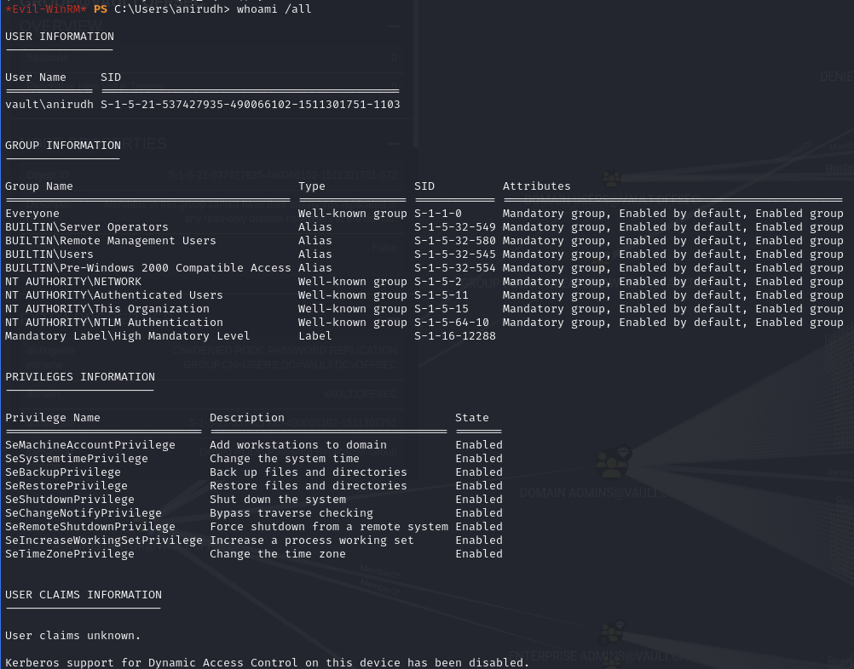Click the S-1-5-32-549 SID value
This screenshot has height=669, width=854.
click(x=454, y=227)
